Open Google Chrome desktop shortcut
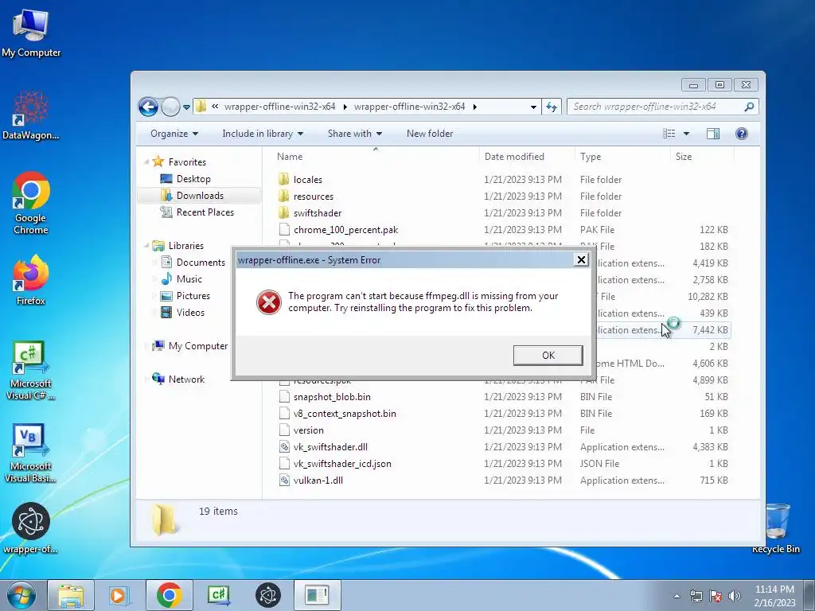This screenshot has height=611, width=815. 31,203
